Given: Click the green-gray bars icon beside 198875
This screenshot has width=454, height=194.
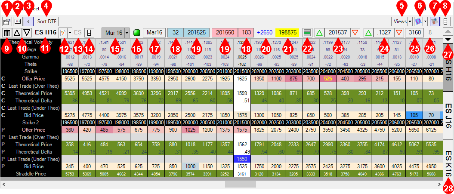Looking at the screenshot, I should (307, 33).
